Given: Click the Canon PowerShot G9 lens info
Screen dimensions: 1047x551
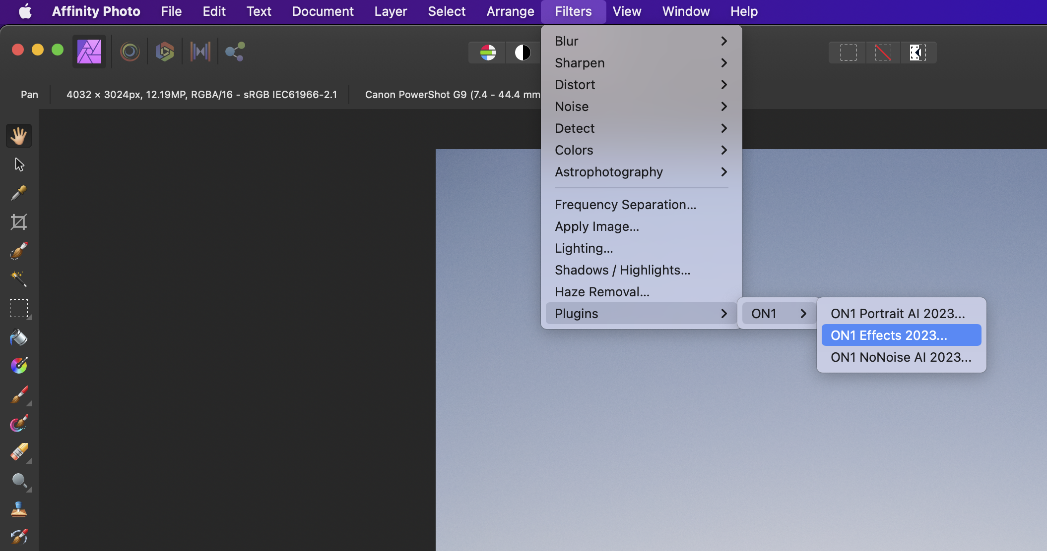Looking at the screenshot, I should 453,95.
